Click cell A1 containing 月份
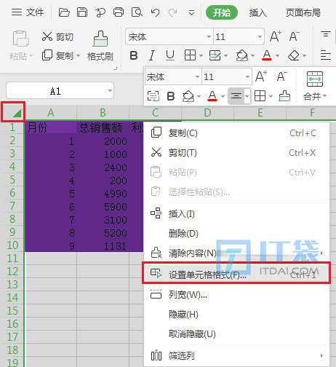 tap(51, 127)
